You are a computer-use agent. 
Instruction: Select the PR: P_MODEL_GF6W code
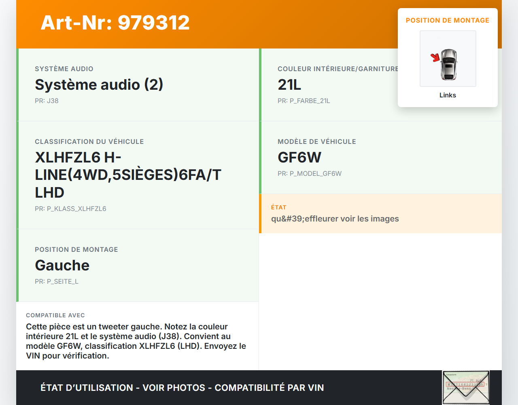(310, 173)
